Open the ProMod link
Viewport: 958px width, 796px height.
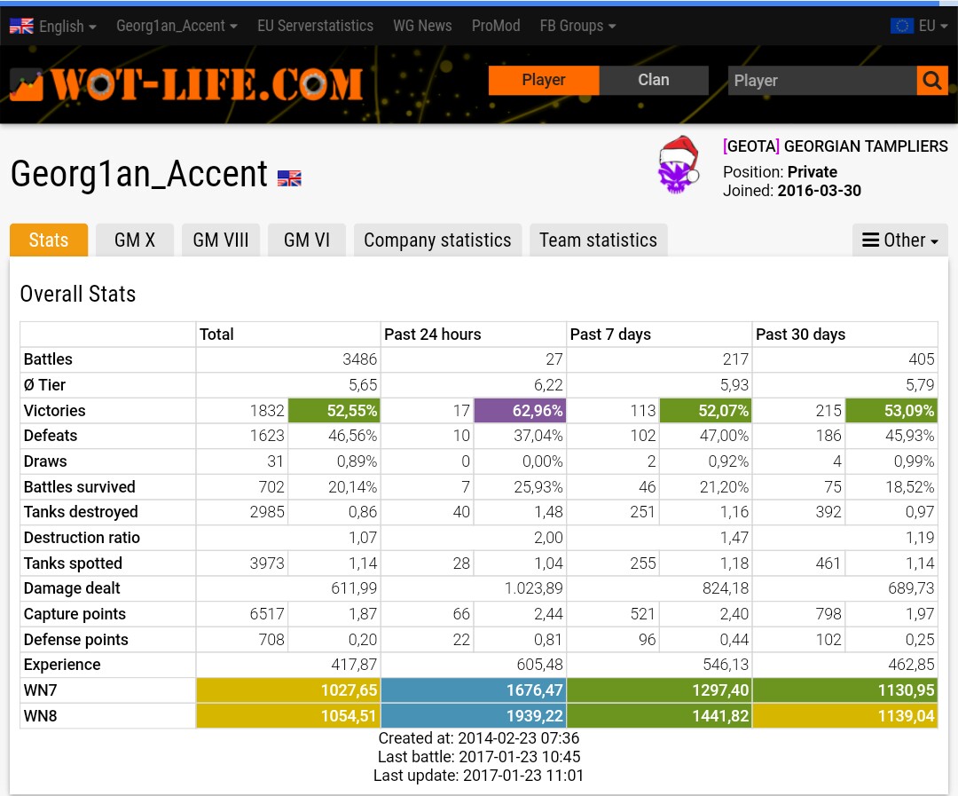pos(496,26)
